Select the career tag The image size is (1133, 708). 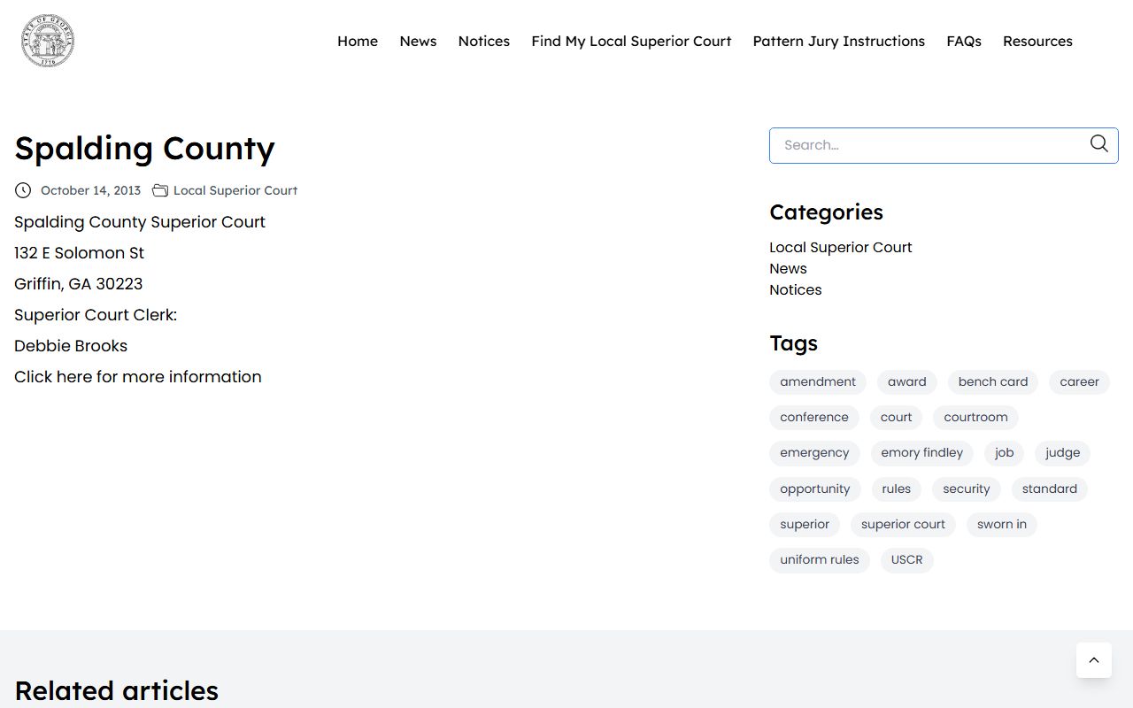1079,382
